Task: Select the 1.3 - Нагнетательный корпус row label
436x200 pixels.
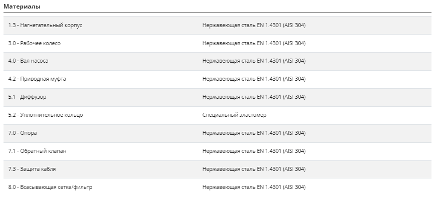Action: [45, 25]
